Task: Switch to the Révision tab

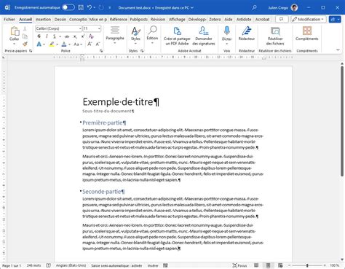Action: coord(158,19)
